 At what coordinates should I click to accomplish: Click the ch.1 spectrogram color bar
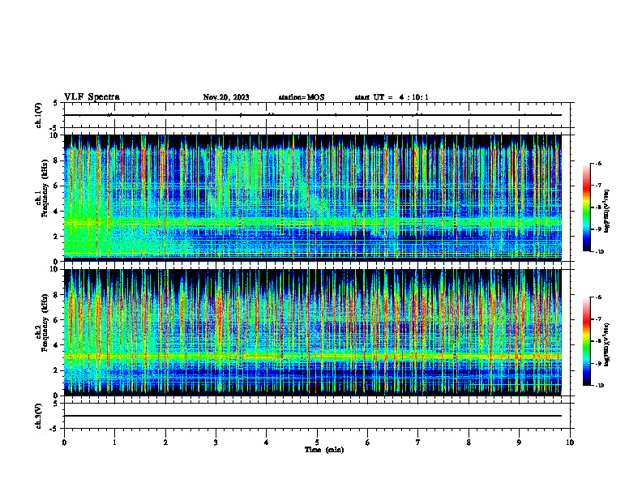point(586,207)
